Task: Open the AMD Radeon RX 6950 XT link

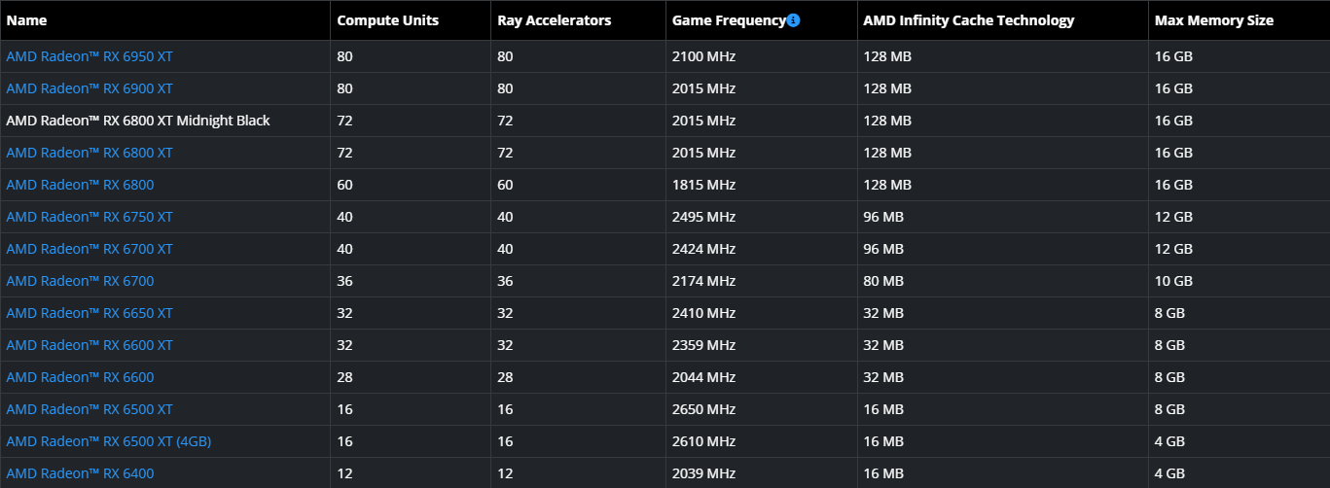Action: pos(90,56)
